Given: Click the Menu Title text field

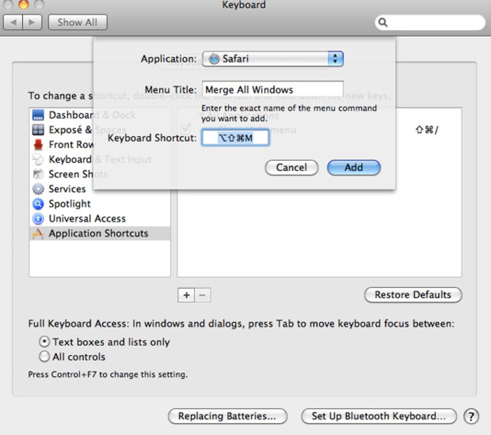Looking at the screenshot, I should (x=273, y=89).
